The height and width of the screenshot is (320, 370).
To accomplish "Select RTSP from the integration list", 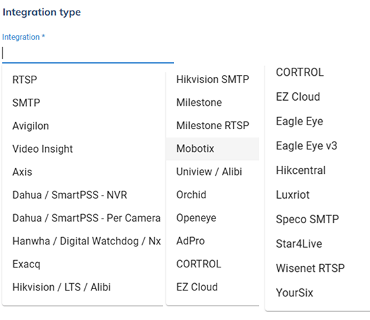I will click(x=82, y=80).
